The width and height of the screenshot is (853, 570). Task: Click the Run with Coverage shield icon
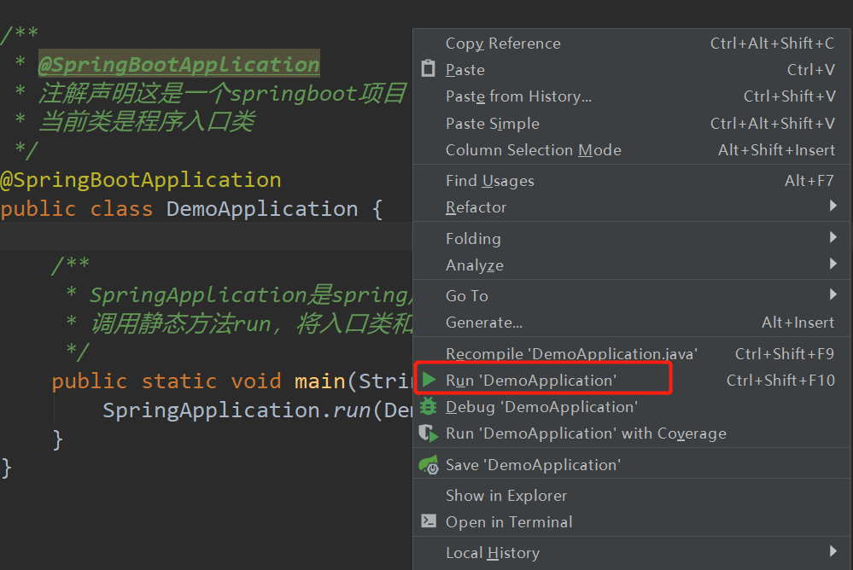click(429, 433)
